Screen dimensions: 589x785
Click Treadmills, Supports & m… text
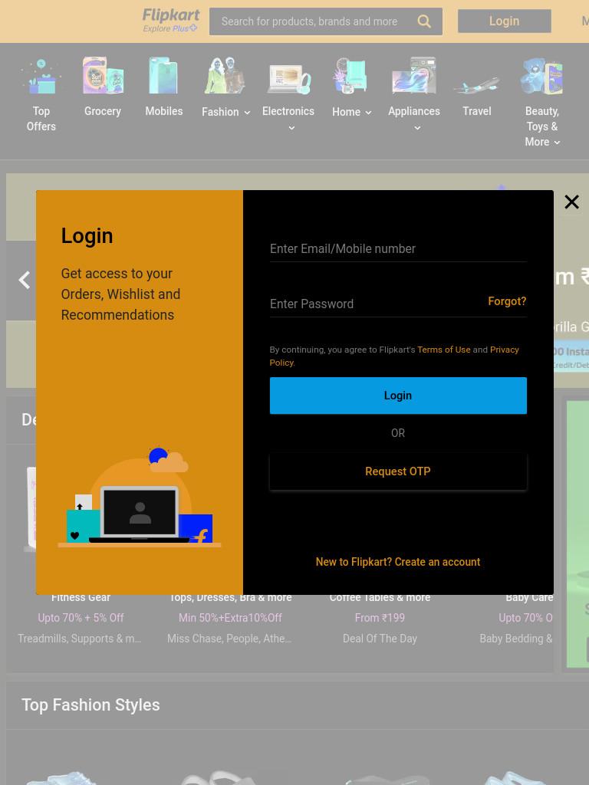point(79,639)
